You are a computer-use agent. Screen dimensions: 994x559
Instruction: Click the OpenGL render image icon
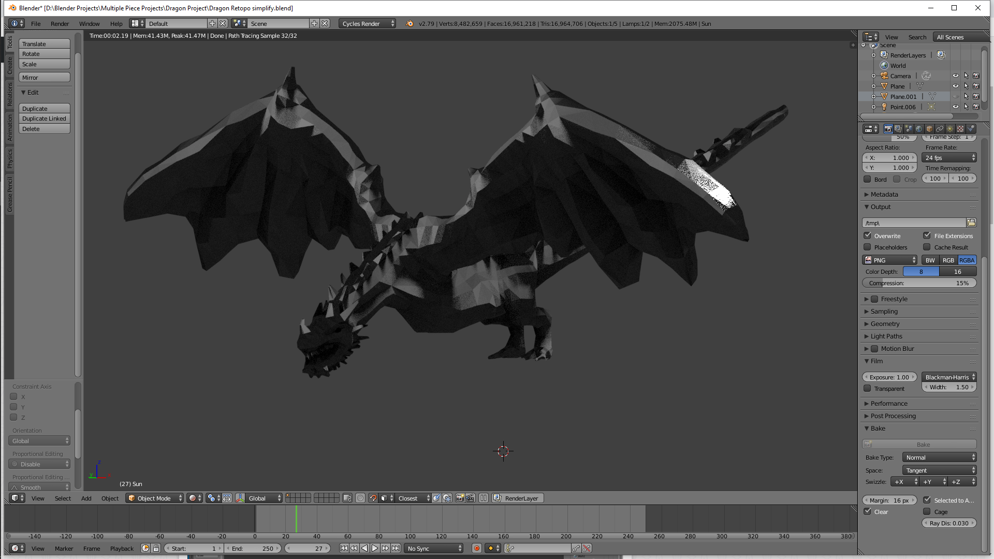click(460, 498)
